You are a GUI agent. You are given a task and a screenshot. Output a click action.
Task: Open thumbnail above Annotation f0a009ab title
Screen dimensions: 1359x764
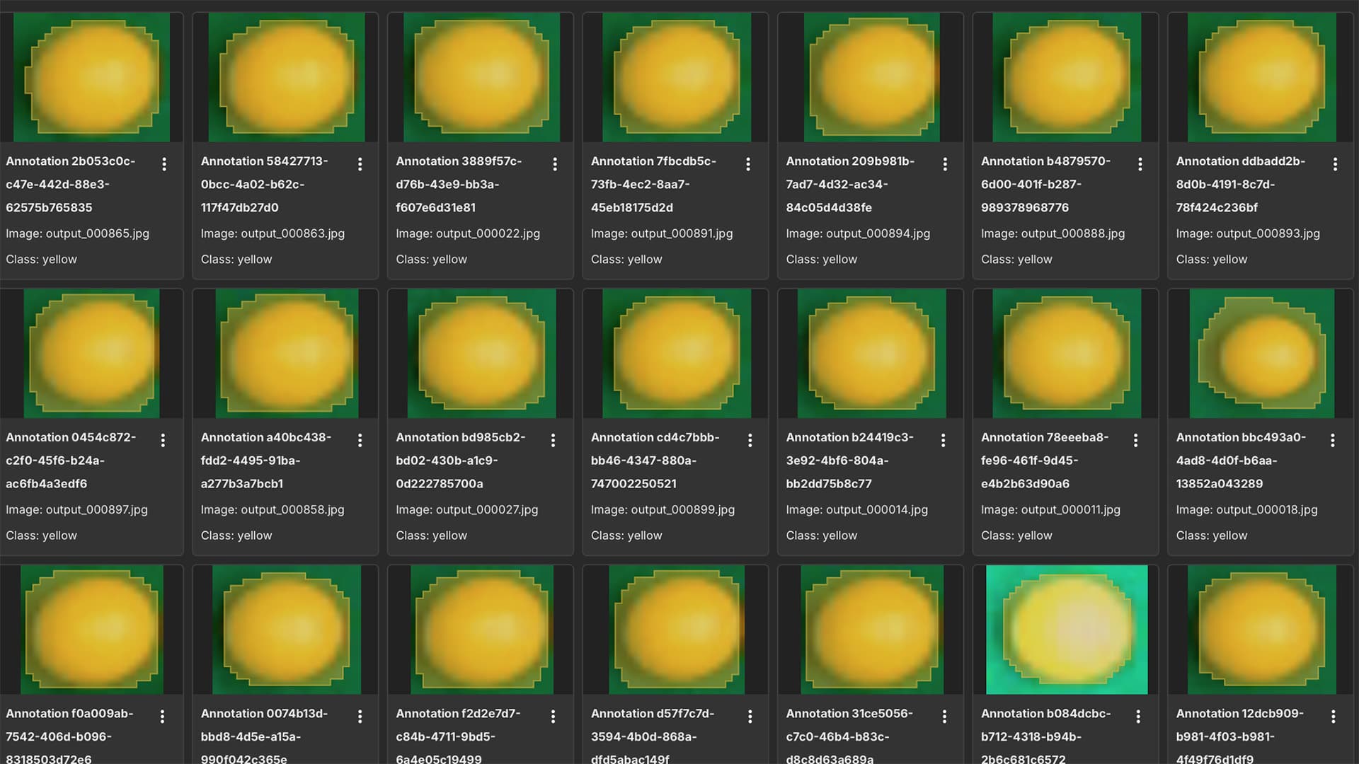(92, 630)
